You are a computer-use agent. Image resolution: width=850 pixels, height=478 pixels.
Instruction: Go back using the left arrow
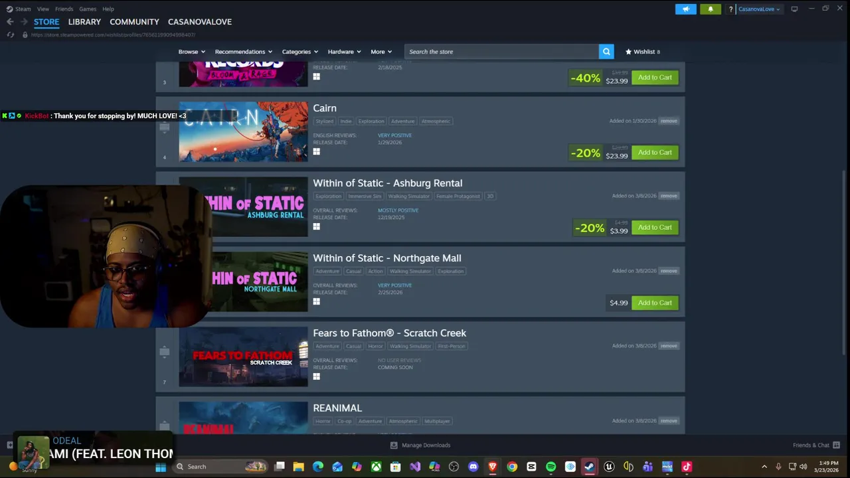(10, 22)
